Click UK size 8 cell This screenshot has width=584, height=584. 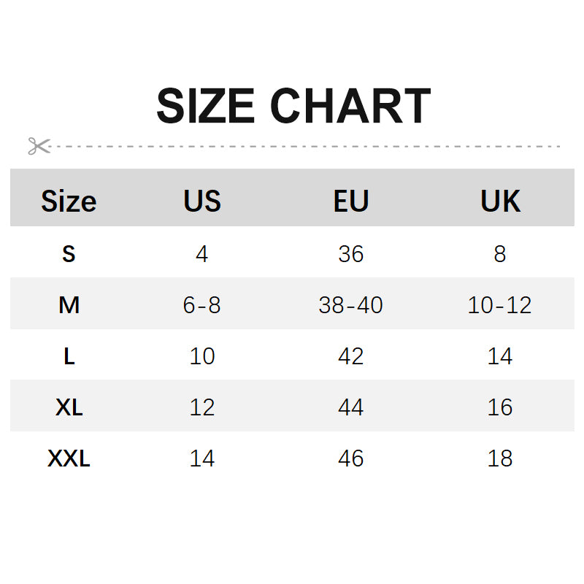[x=500, y=254]
